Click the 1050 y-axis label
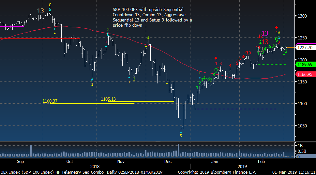316x175 pixels. (302, 126)
